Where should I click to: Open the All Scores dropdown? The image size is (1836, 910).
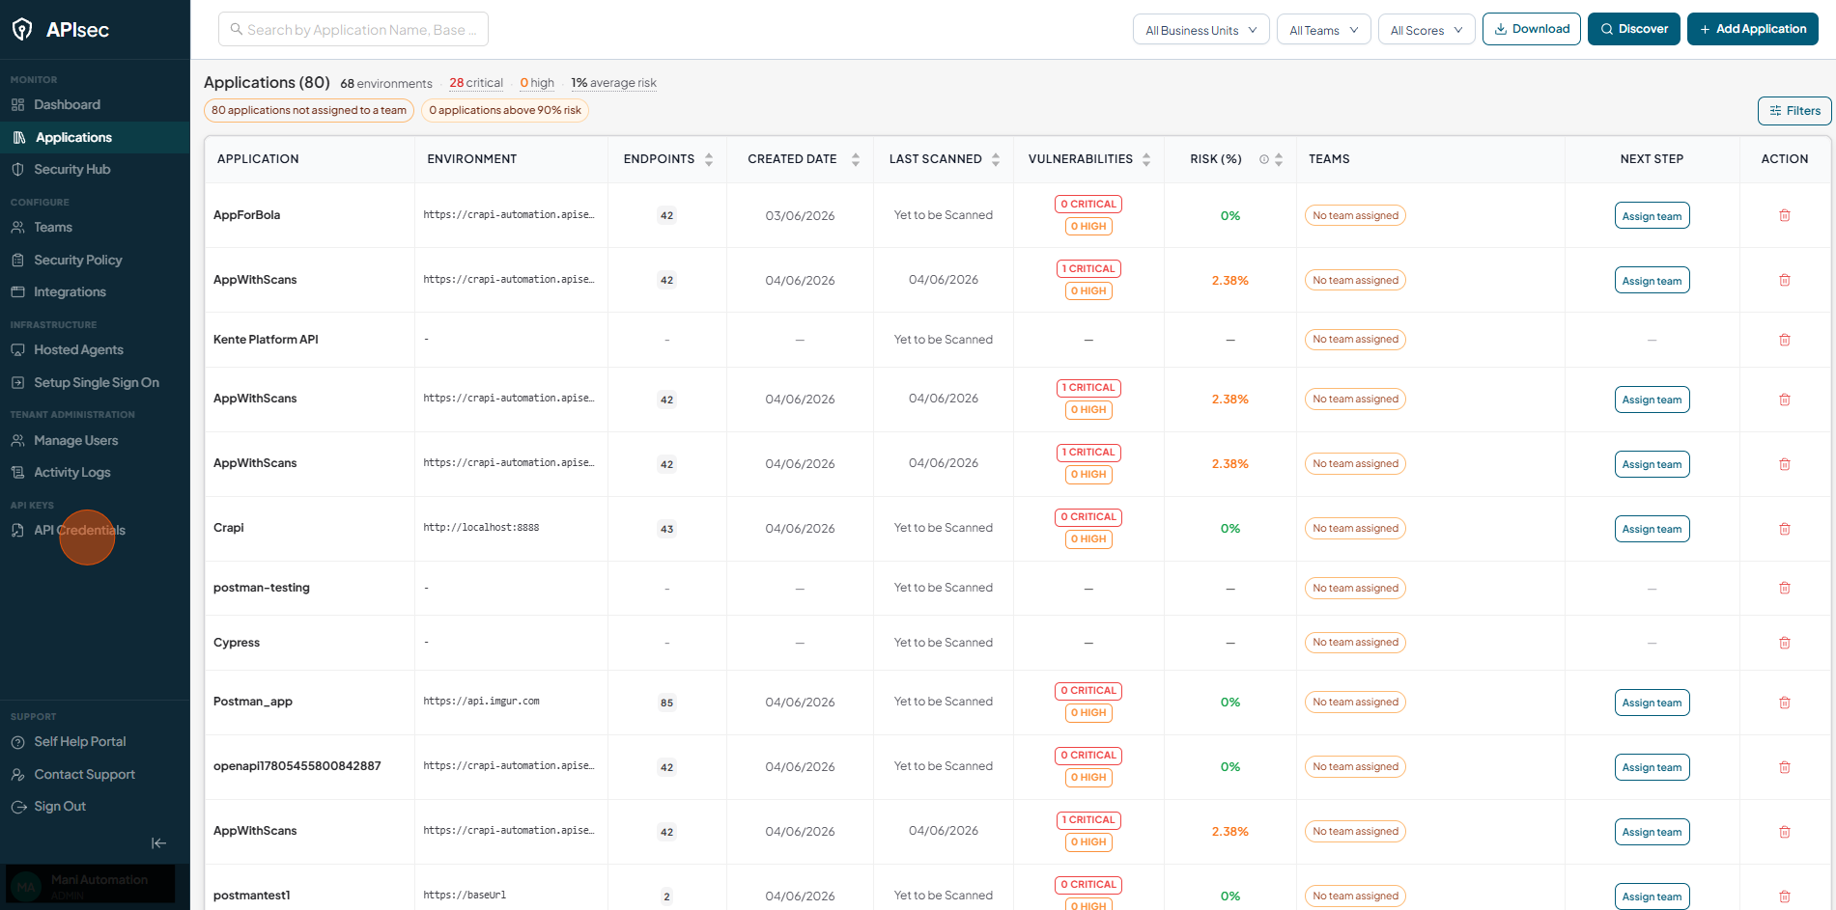pos(1426,30)
